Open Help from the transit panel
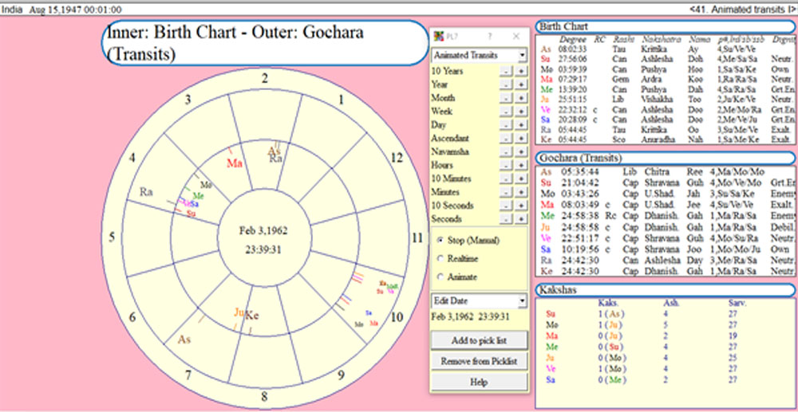 (479, 382)
